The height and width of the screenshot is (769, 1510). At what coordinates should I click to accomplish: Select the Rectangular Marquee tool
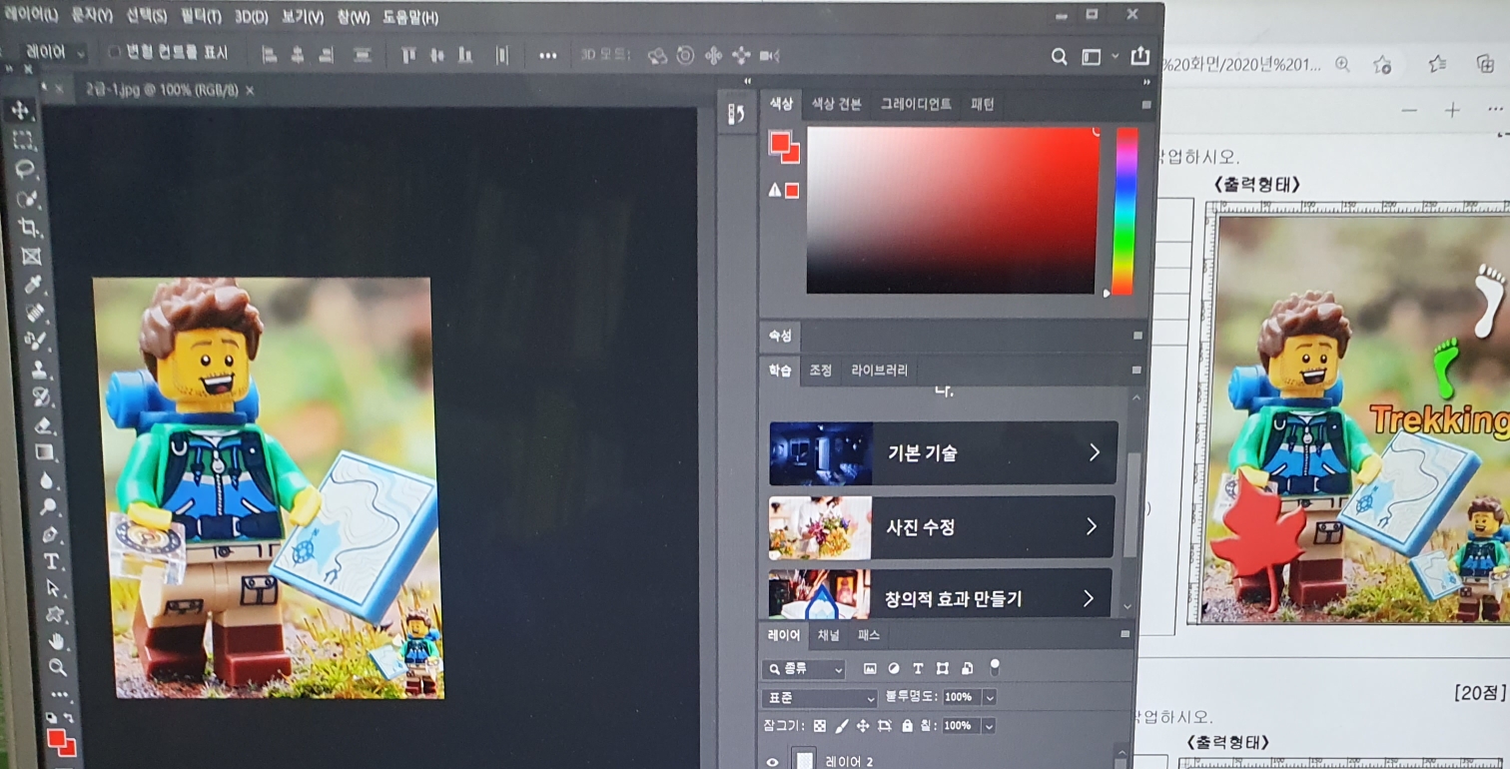click(x=22, y=139)
